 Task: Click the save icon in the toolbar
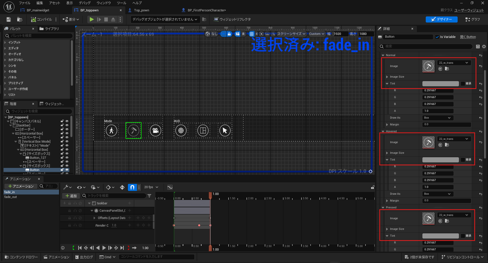(x=9, y=19)
